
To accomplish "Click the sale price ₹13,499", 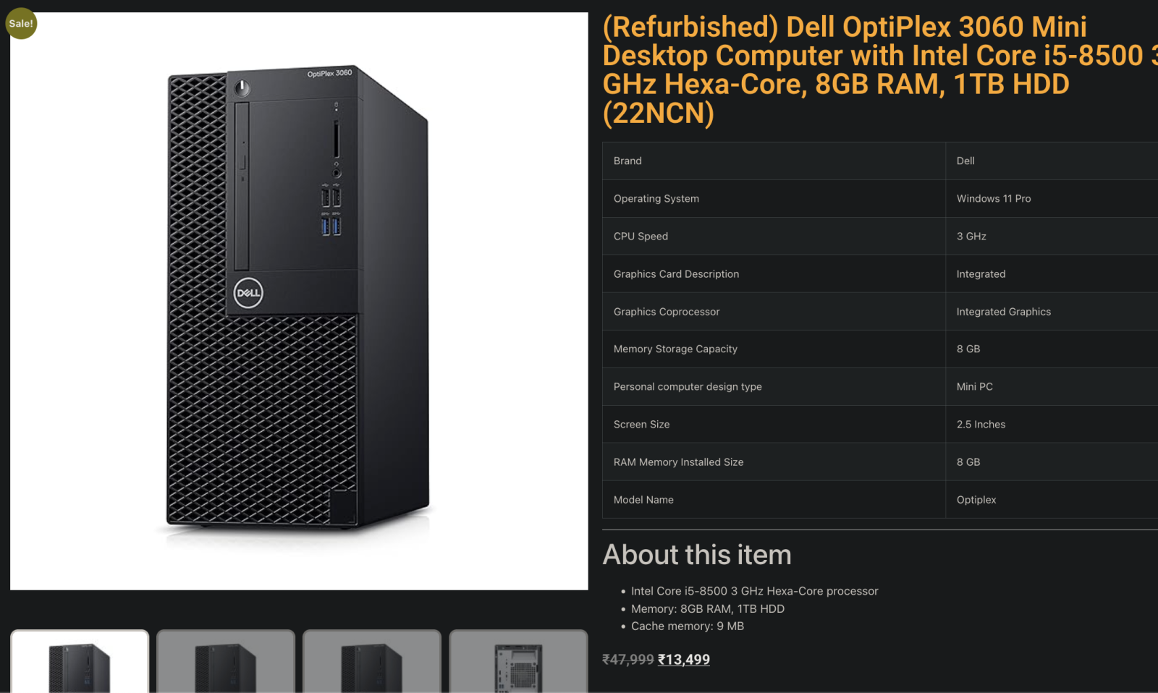I will 683,660.
